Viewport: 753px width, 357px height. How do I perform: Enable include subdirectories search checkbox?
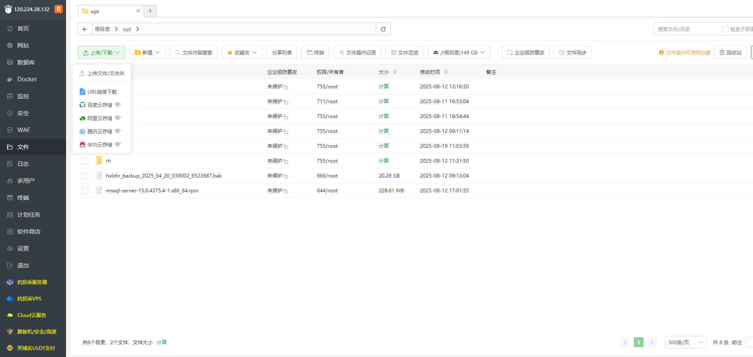(725, 29)
